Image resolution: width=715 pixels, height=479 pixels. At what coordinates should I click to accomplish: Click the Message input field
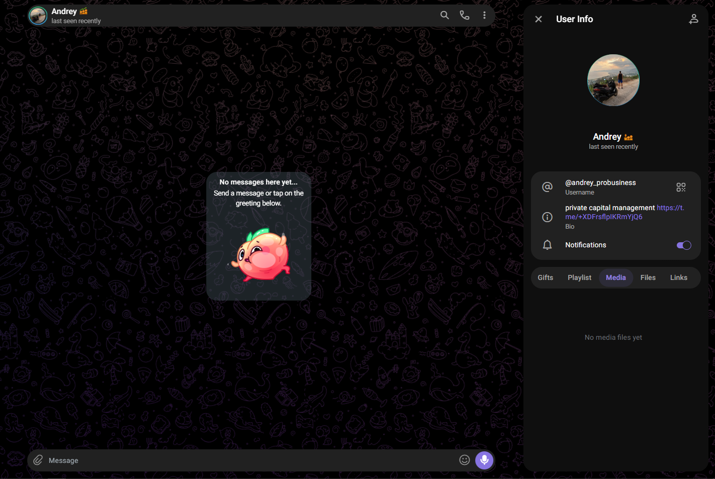tap(250, 460)
